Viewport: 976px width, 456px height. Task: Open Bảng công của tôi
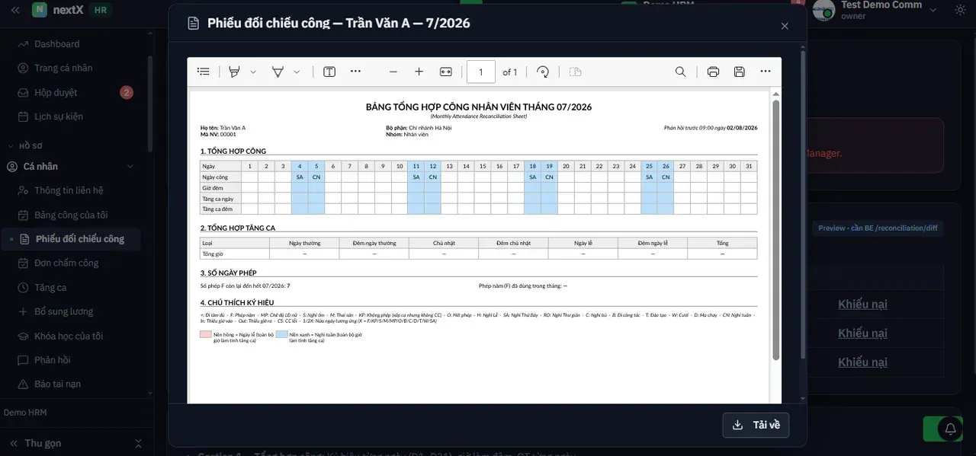(71, 215)
